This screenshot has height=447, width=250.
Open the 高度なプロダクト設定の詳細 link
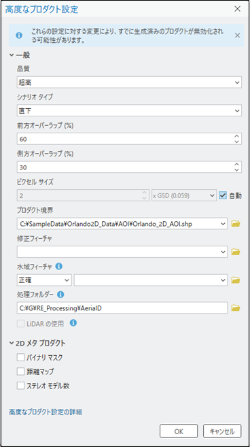46,412
